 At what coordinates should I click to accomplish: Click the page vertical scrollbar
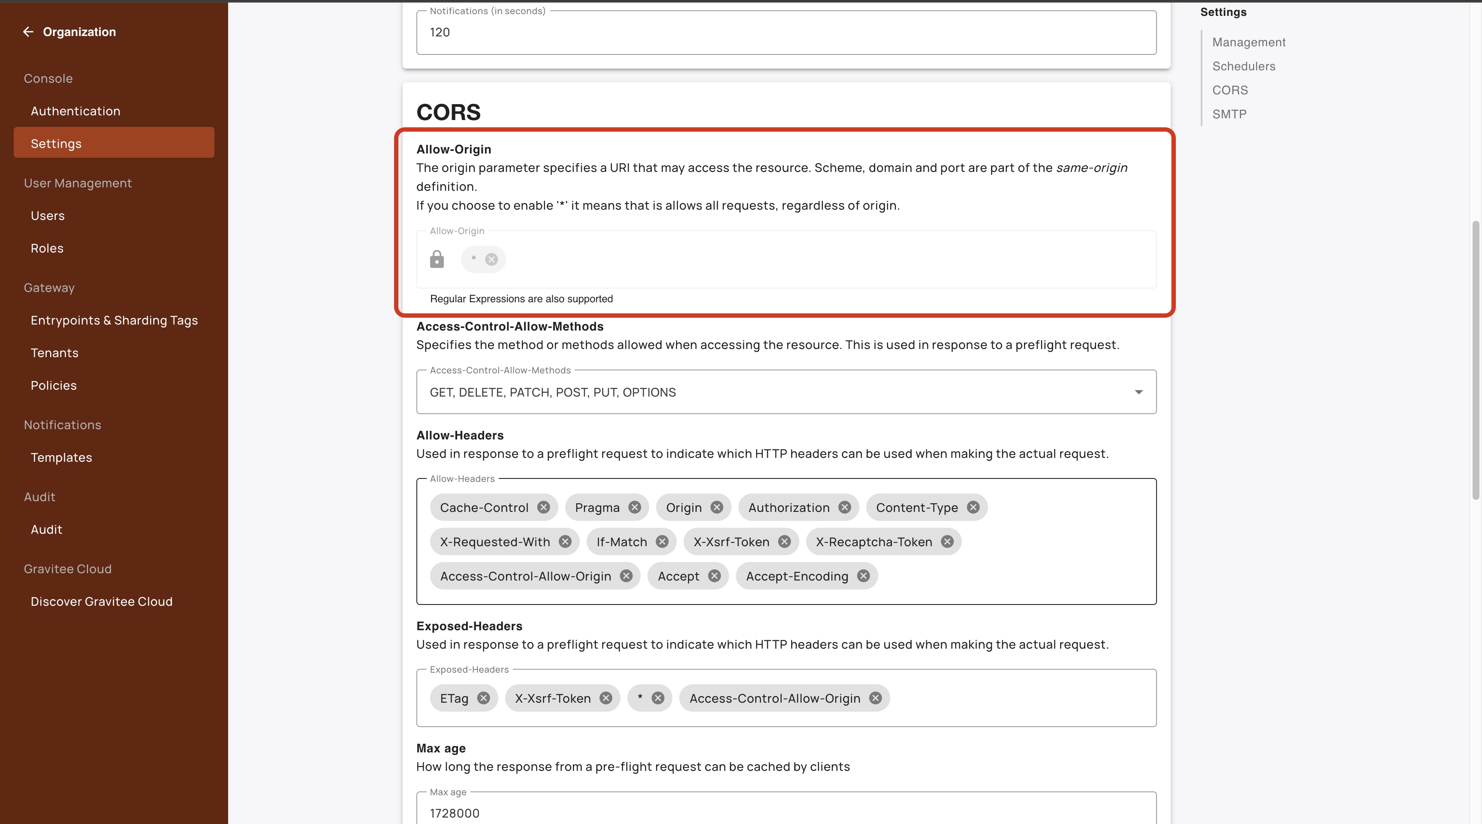pyautogui.click(x=1476, y=360)
